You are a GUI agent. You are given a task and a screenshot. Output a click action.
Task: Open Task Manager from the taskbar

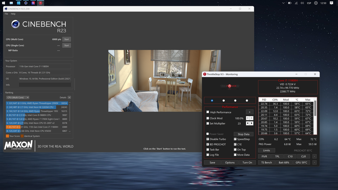point(11,3)
